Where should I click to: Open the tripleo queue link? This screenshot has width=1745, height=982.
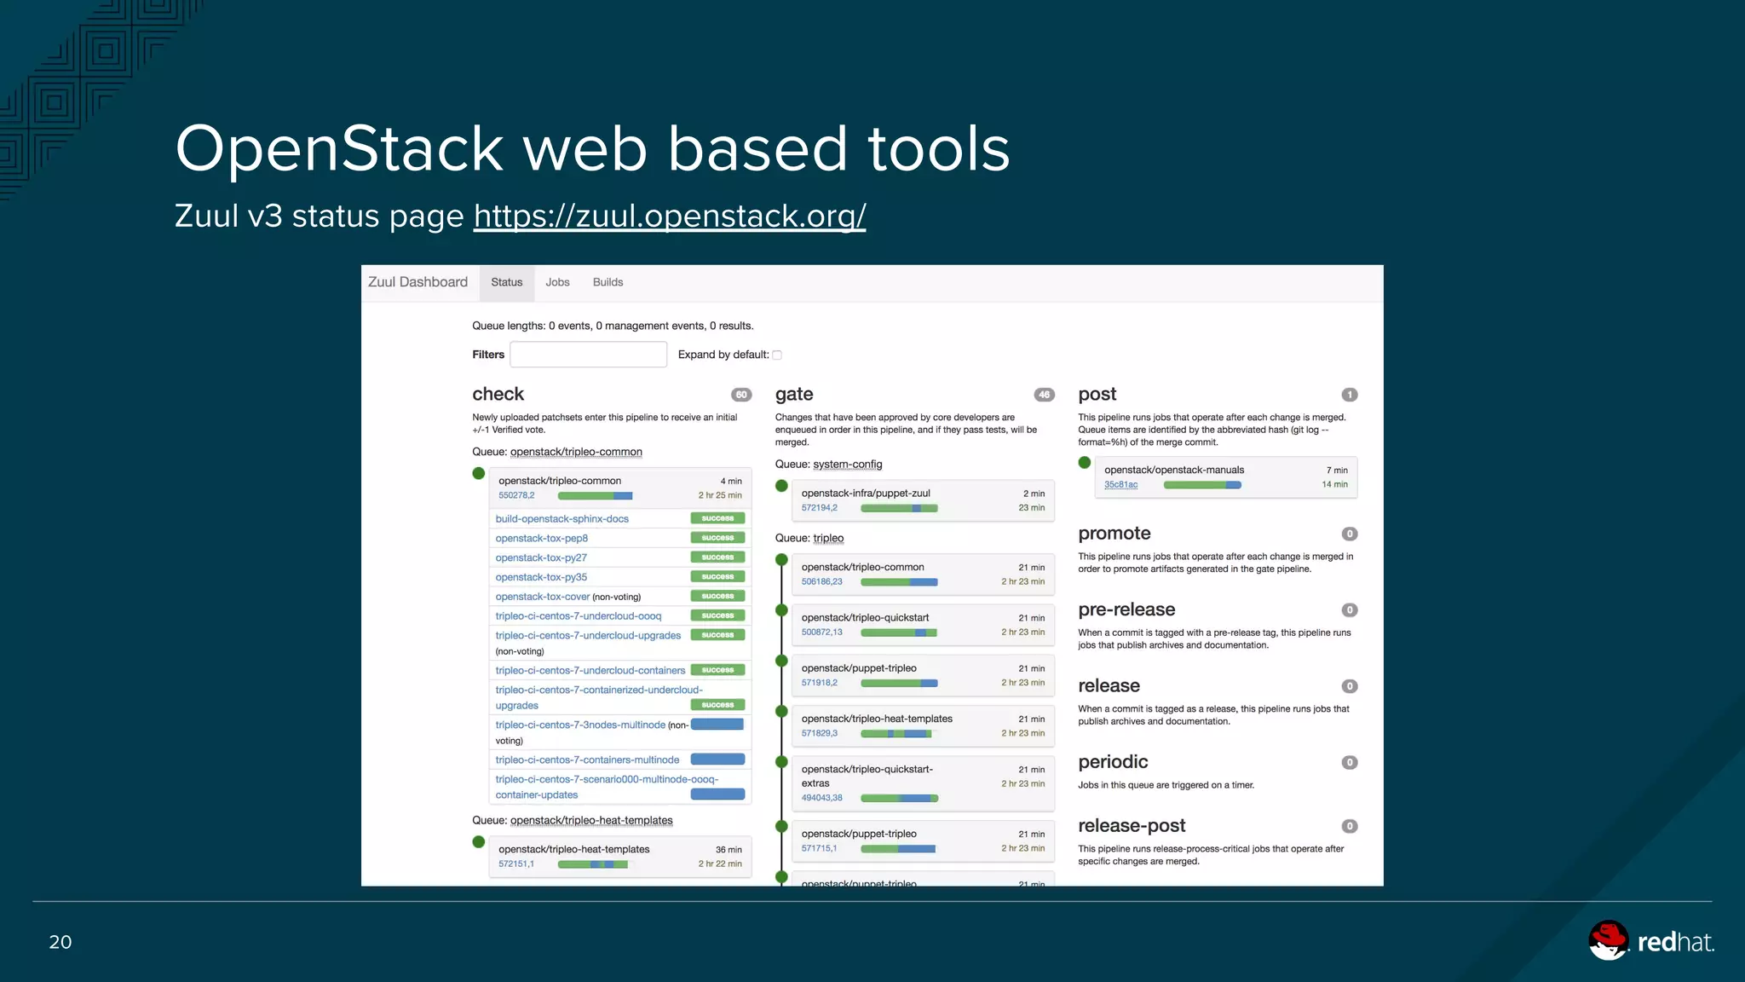point(828,538)
